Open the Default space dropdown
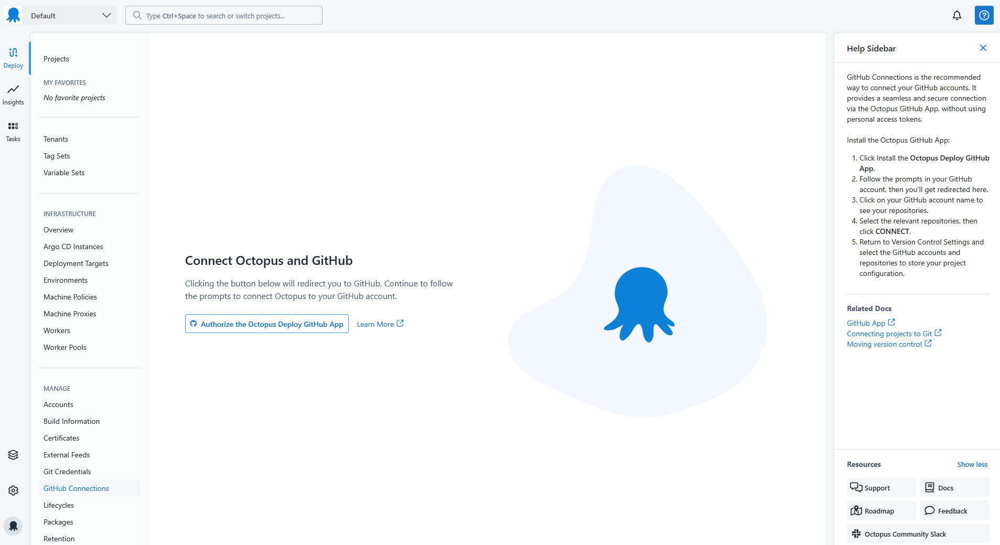 tap(71, 15)
